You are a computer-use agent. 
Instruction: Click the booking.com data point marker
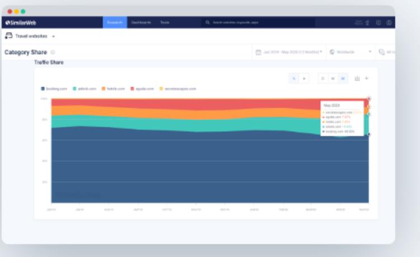pos(369,135)
